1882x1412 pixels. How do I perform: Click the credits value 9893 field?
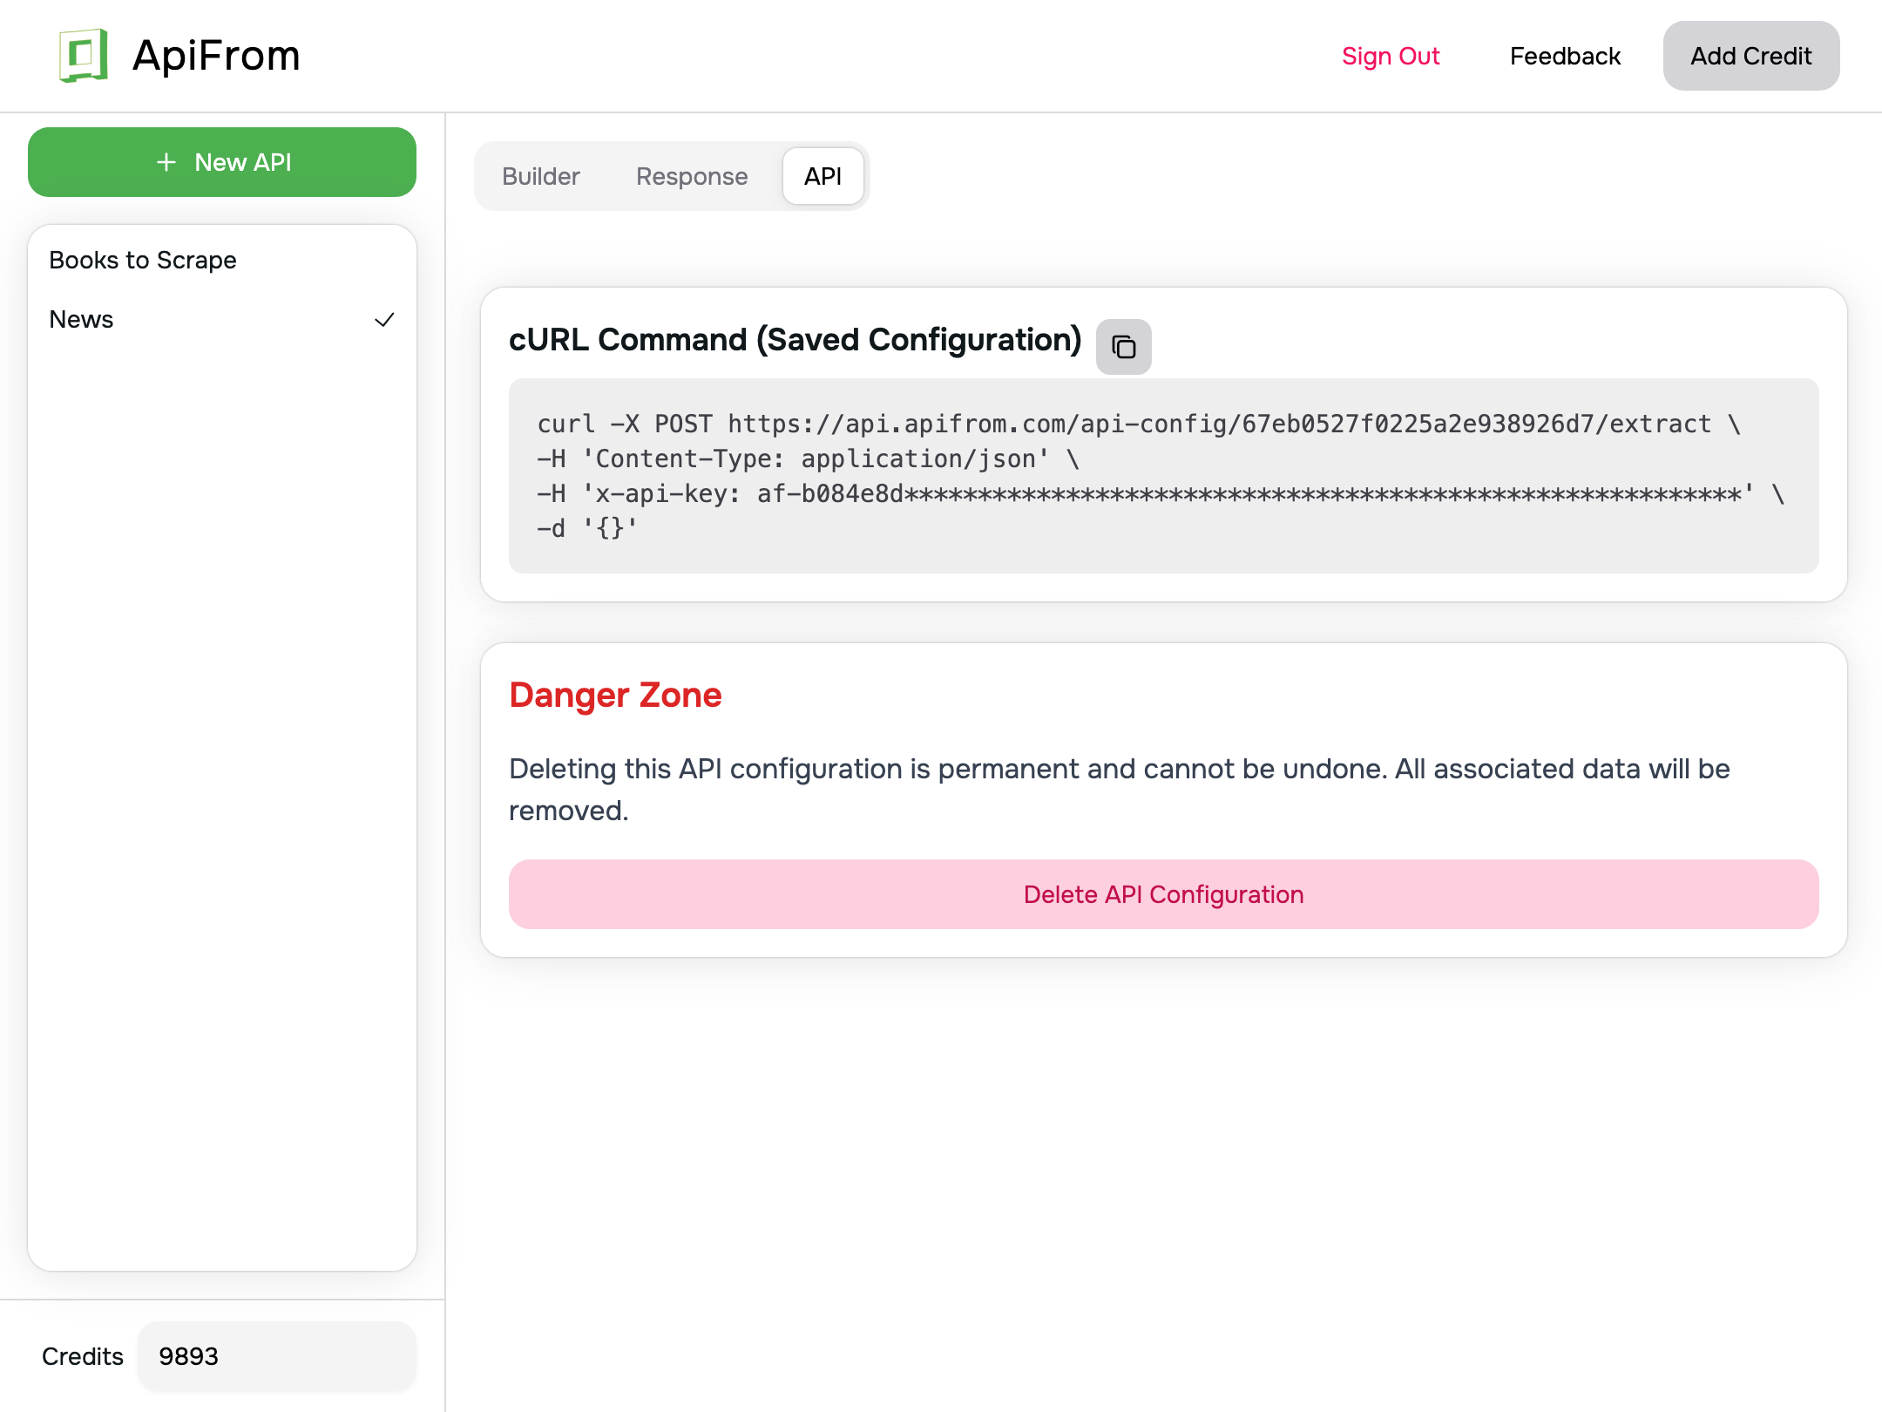click(x=277, y=1356)
